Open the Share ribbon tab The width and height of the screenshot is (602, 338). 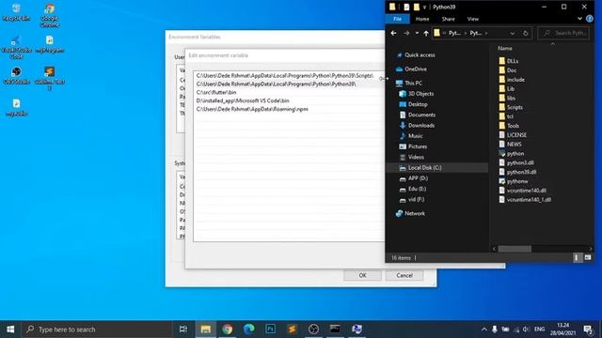pyautogui.click(x=448, y=19)
